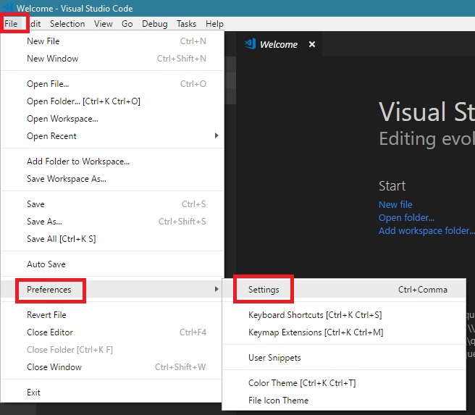Toggle Auto Save in File menu
The image size is (475, 415).
click(46, 264)
